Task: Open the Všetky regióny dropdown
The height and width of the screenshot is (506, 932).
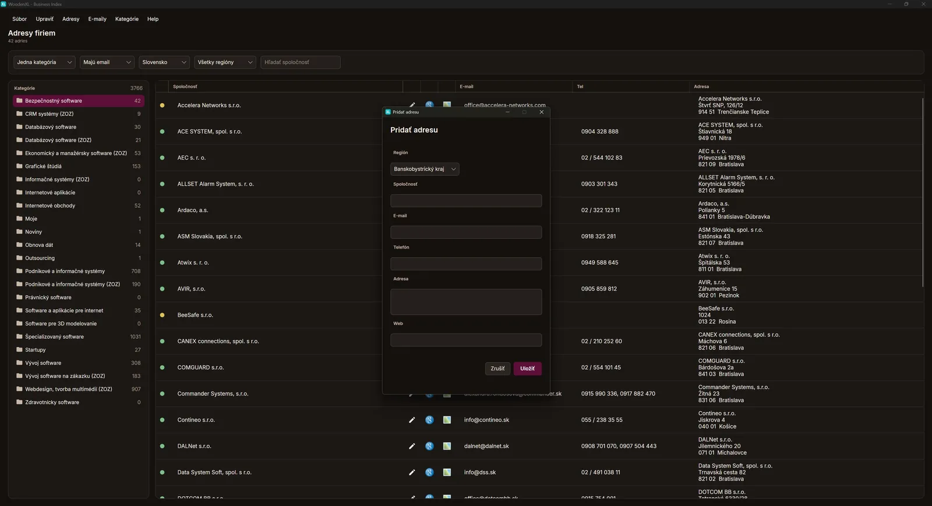Action: click(x=225, y=62)
